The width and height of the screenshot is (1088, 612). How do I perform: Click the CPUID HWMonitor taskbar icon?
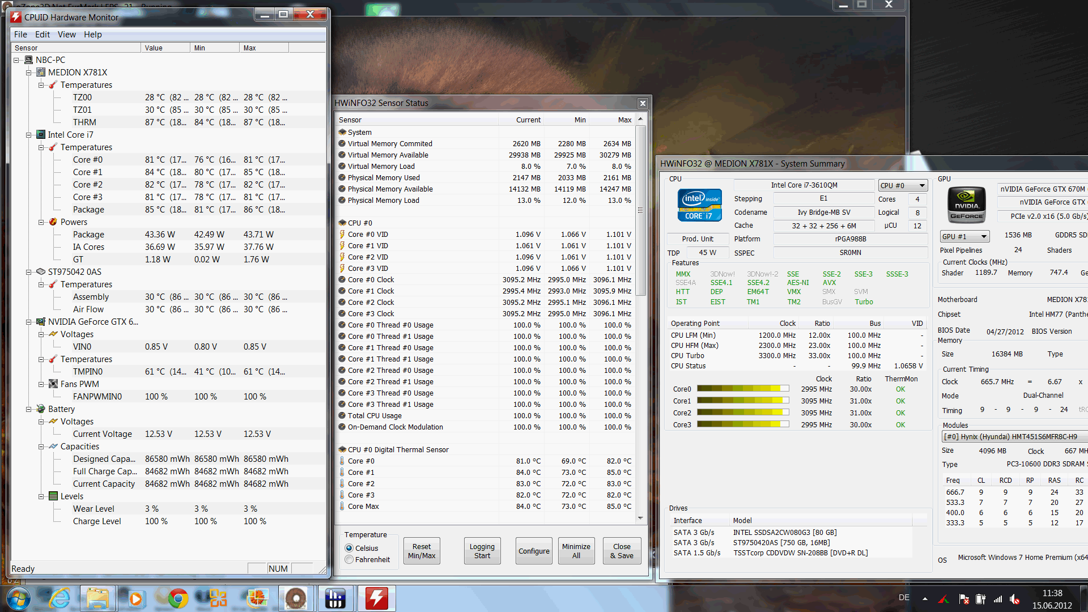pos(376,598)
